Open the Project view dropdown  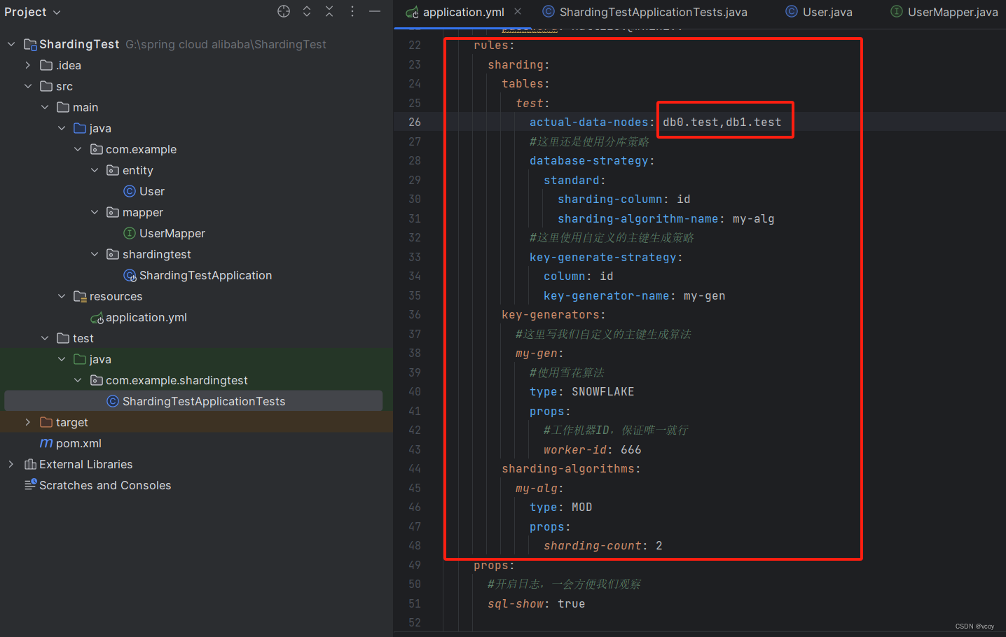tap(33, 12)
